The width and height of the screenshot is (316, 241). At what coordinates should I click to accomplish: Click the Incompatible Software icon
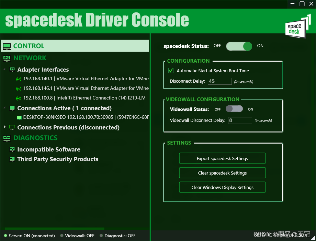click(x=12, y=149)
